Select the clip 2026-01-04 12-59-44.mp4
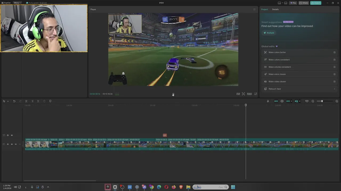The image size is (341, 191). [x=37, y=144]
